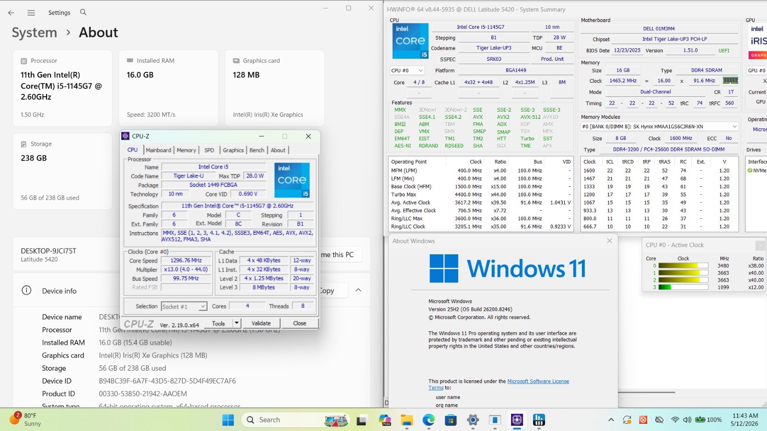Screen dimensions: 767x431
Task: Click the Windows 11 logo in About Windows
Action: [508, 268]
